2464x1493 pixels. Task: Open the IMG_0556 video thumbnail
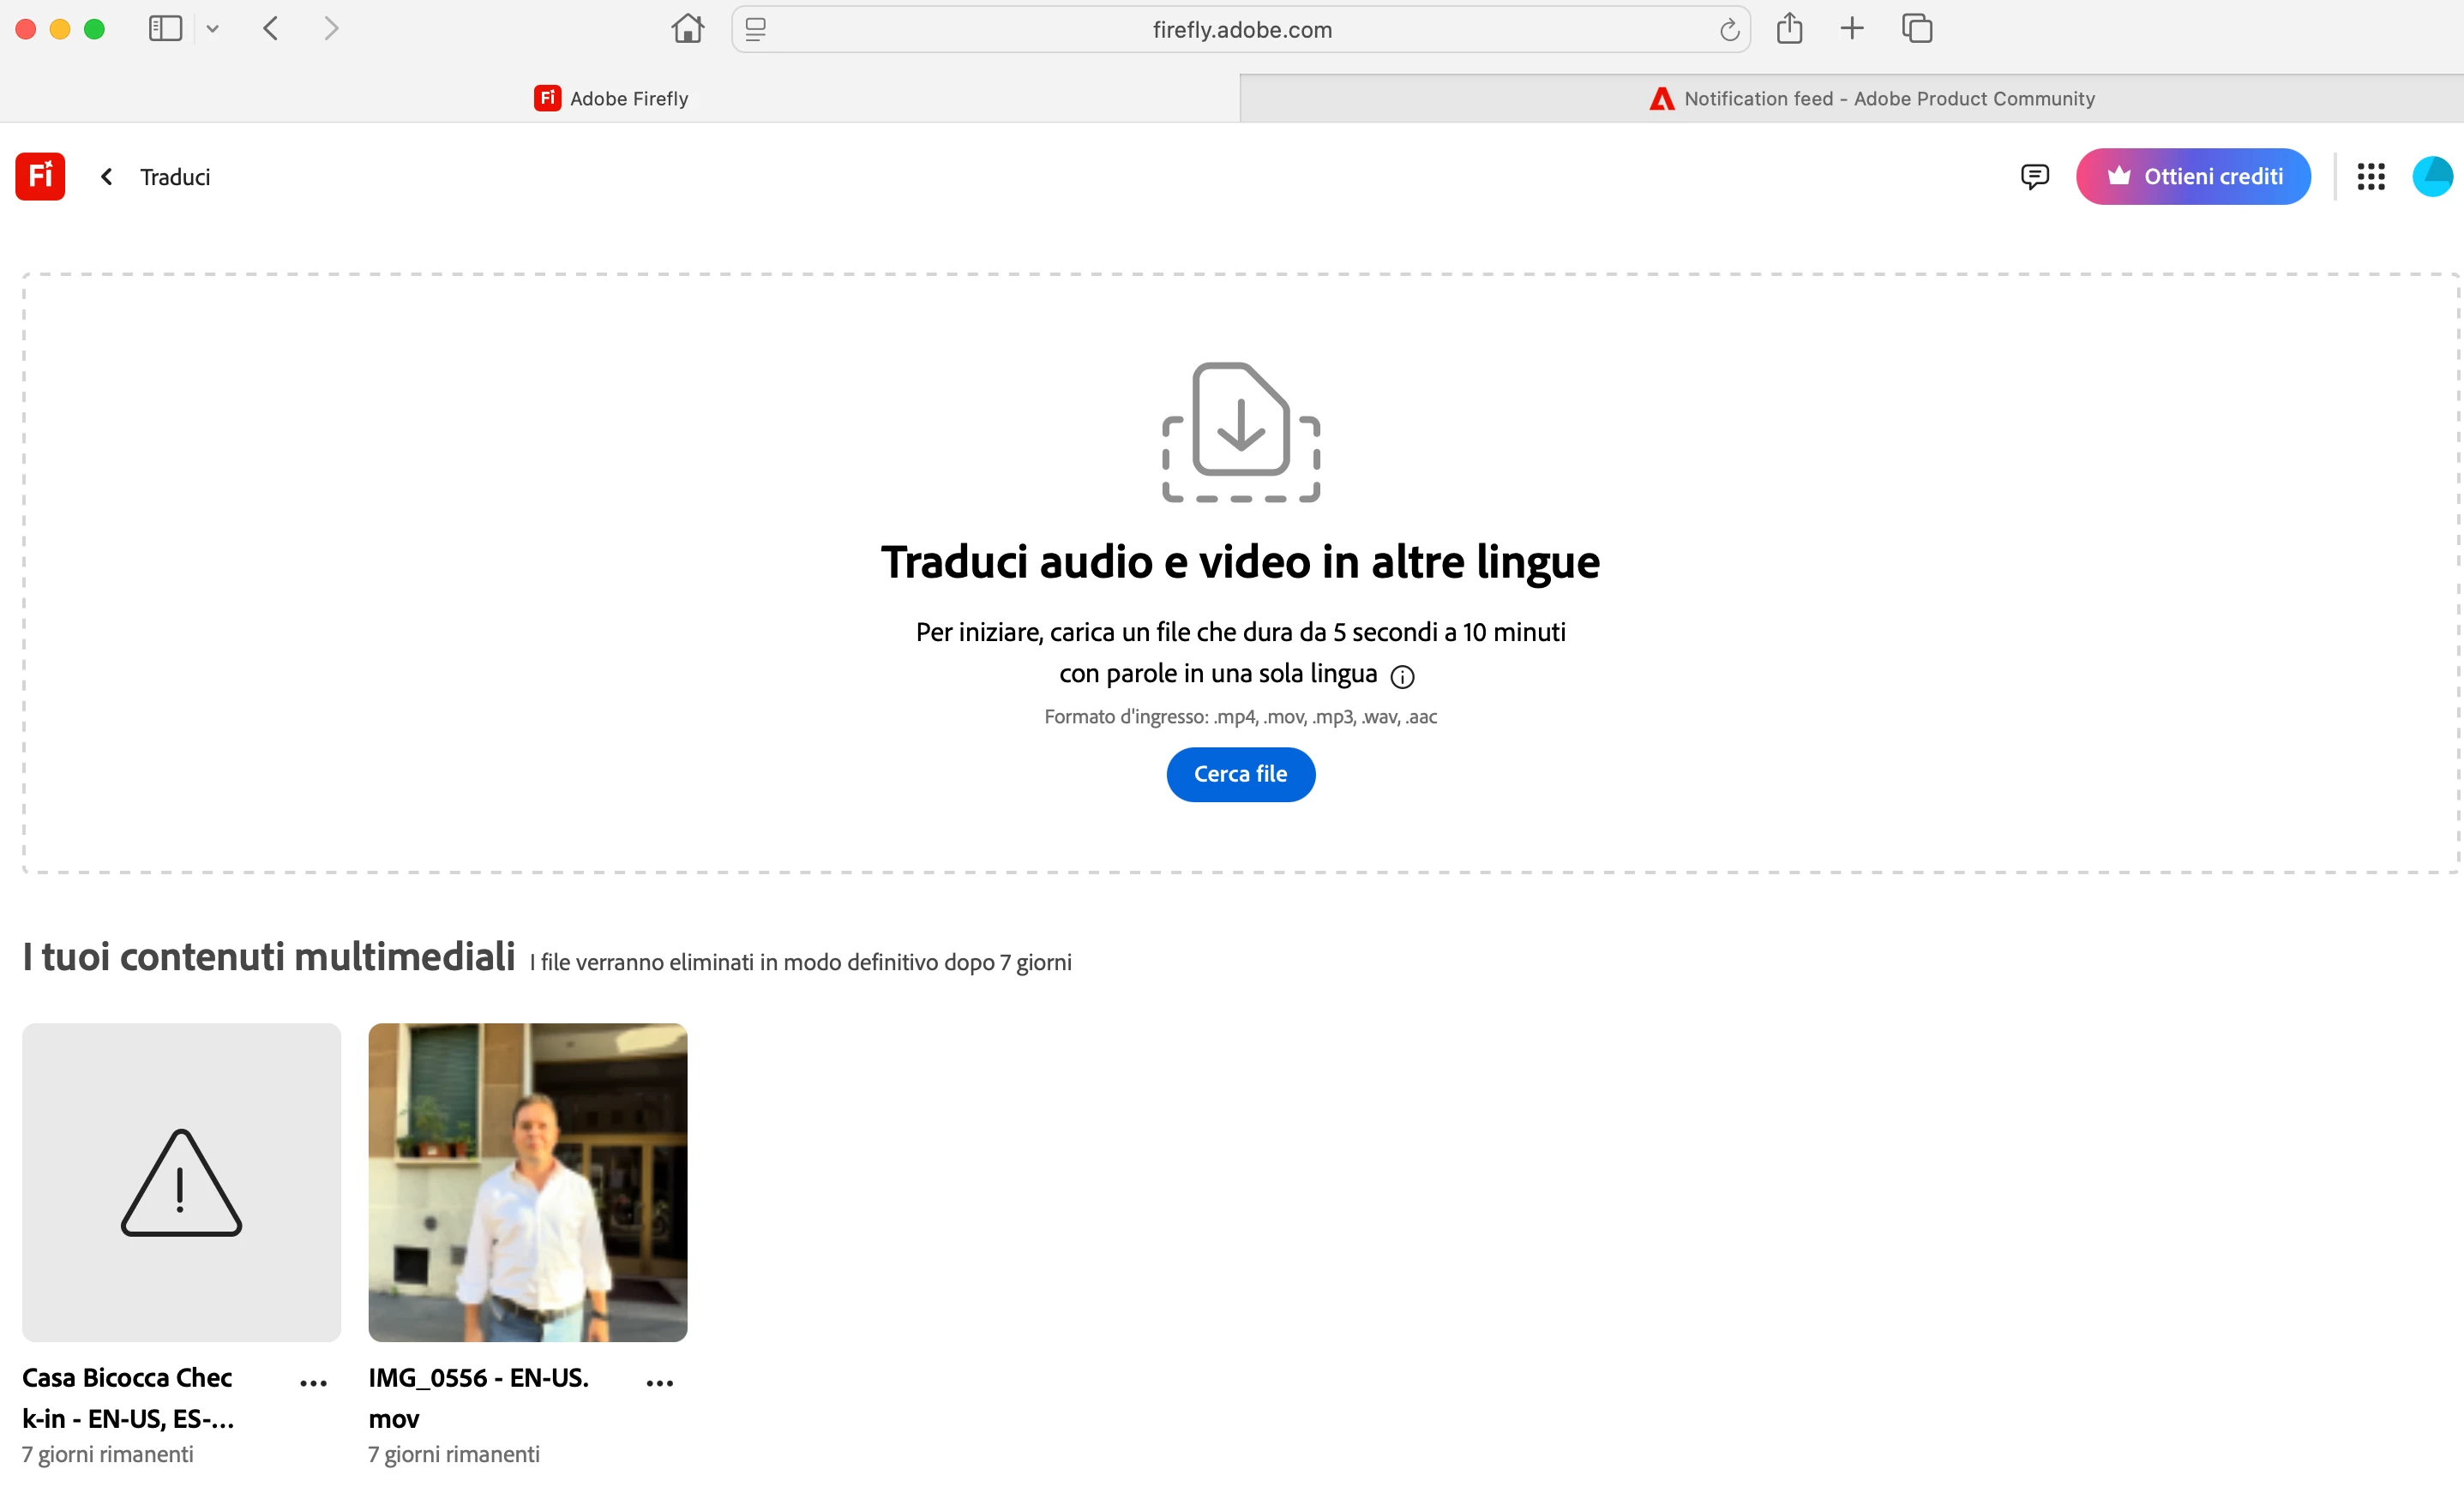[x=527, y=1181]
